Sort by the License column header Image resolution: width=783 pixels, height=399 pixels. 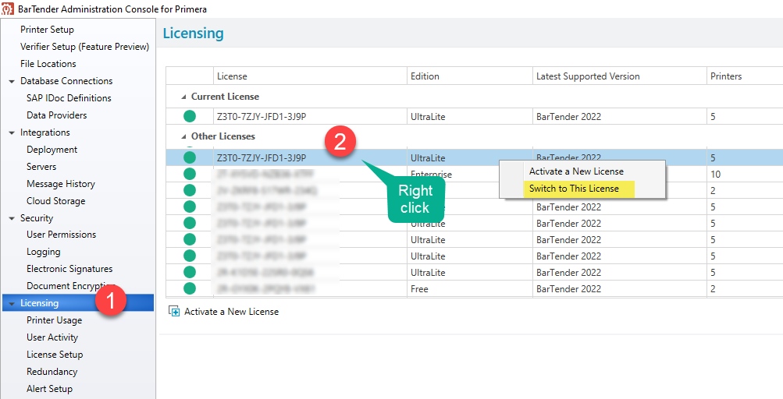[x=232, y=76]
